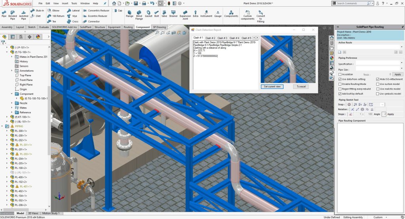
Task: Add a Wye fitting
Action: [72, 16]
